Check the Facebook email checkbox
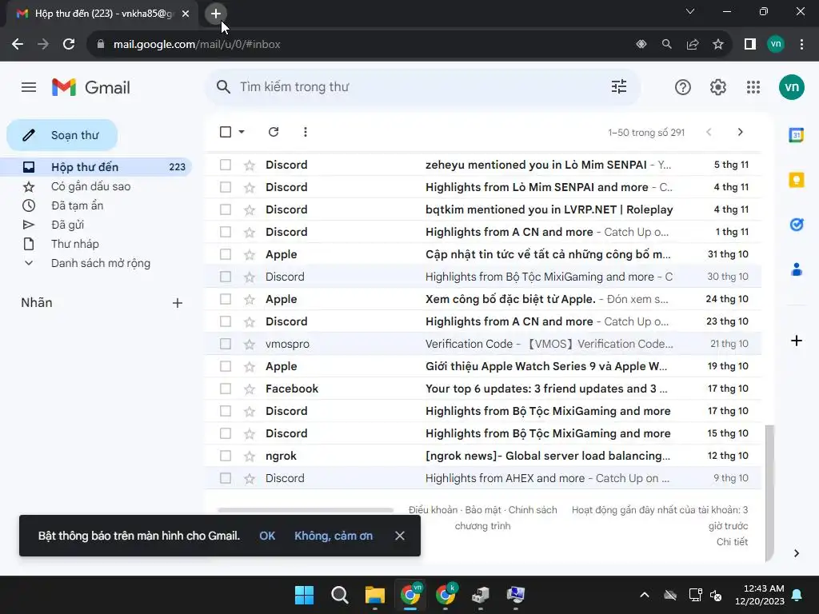 (x=225, y=389)
